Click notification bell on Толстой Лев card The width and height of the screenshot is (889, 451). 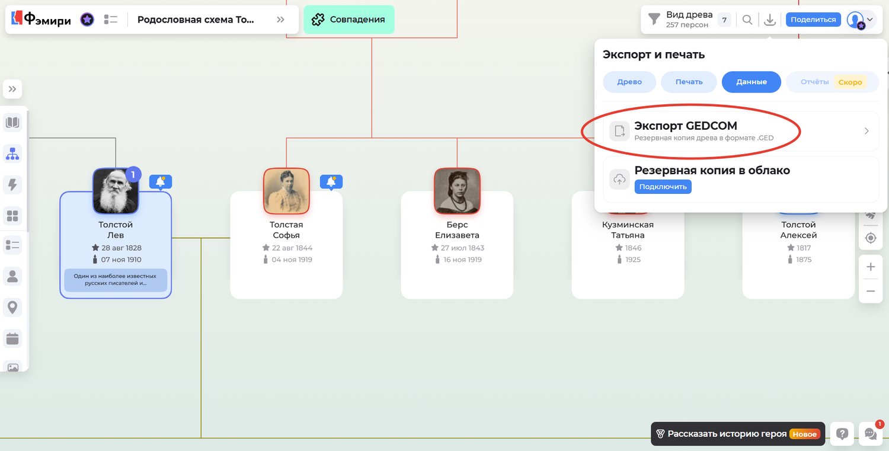161,181
